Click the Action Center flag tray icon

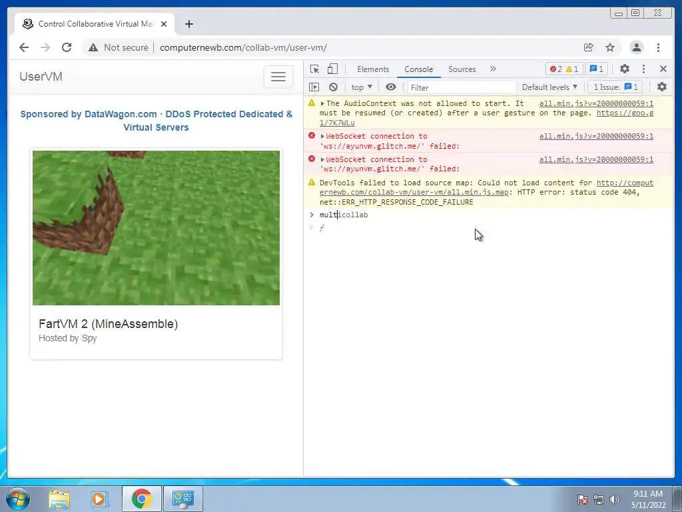tap(582, 499)
